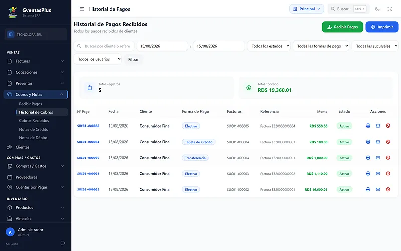
Task: Cancel payment SUC01-000006 via red icon
Action: pyautogui.click(x=388, y=126)
